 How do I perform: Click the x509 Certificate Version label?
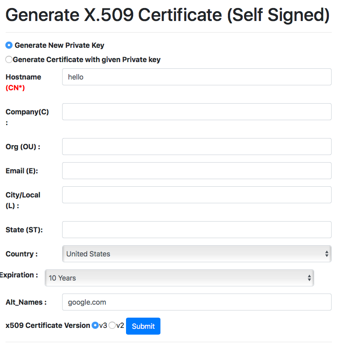pyautogui.click(x=48, y=325)
